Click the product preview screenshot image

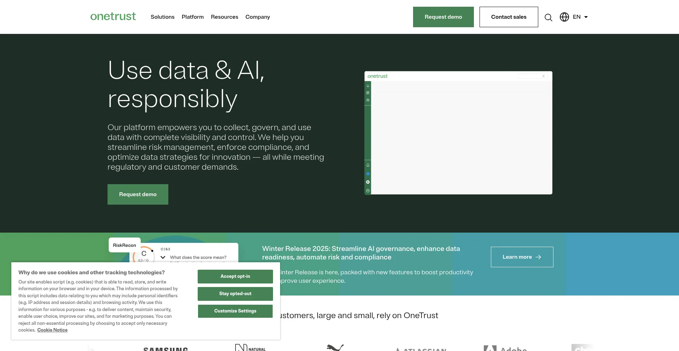(x=458, y=133)
